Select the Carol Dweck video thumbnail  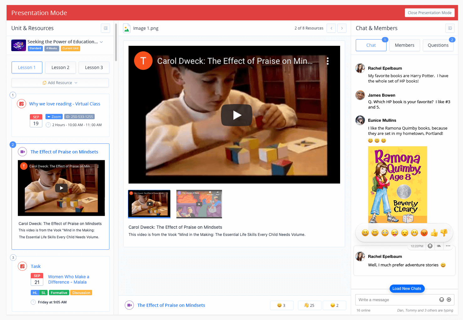point(149,204)
